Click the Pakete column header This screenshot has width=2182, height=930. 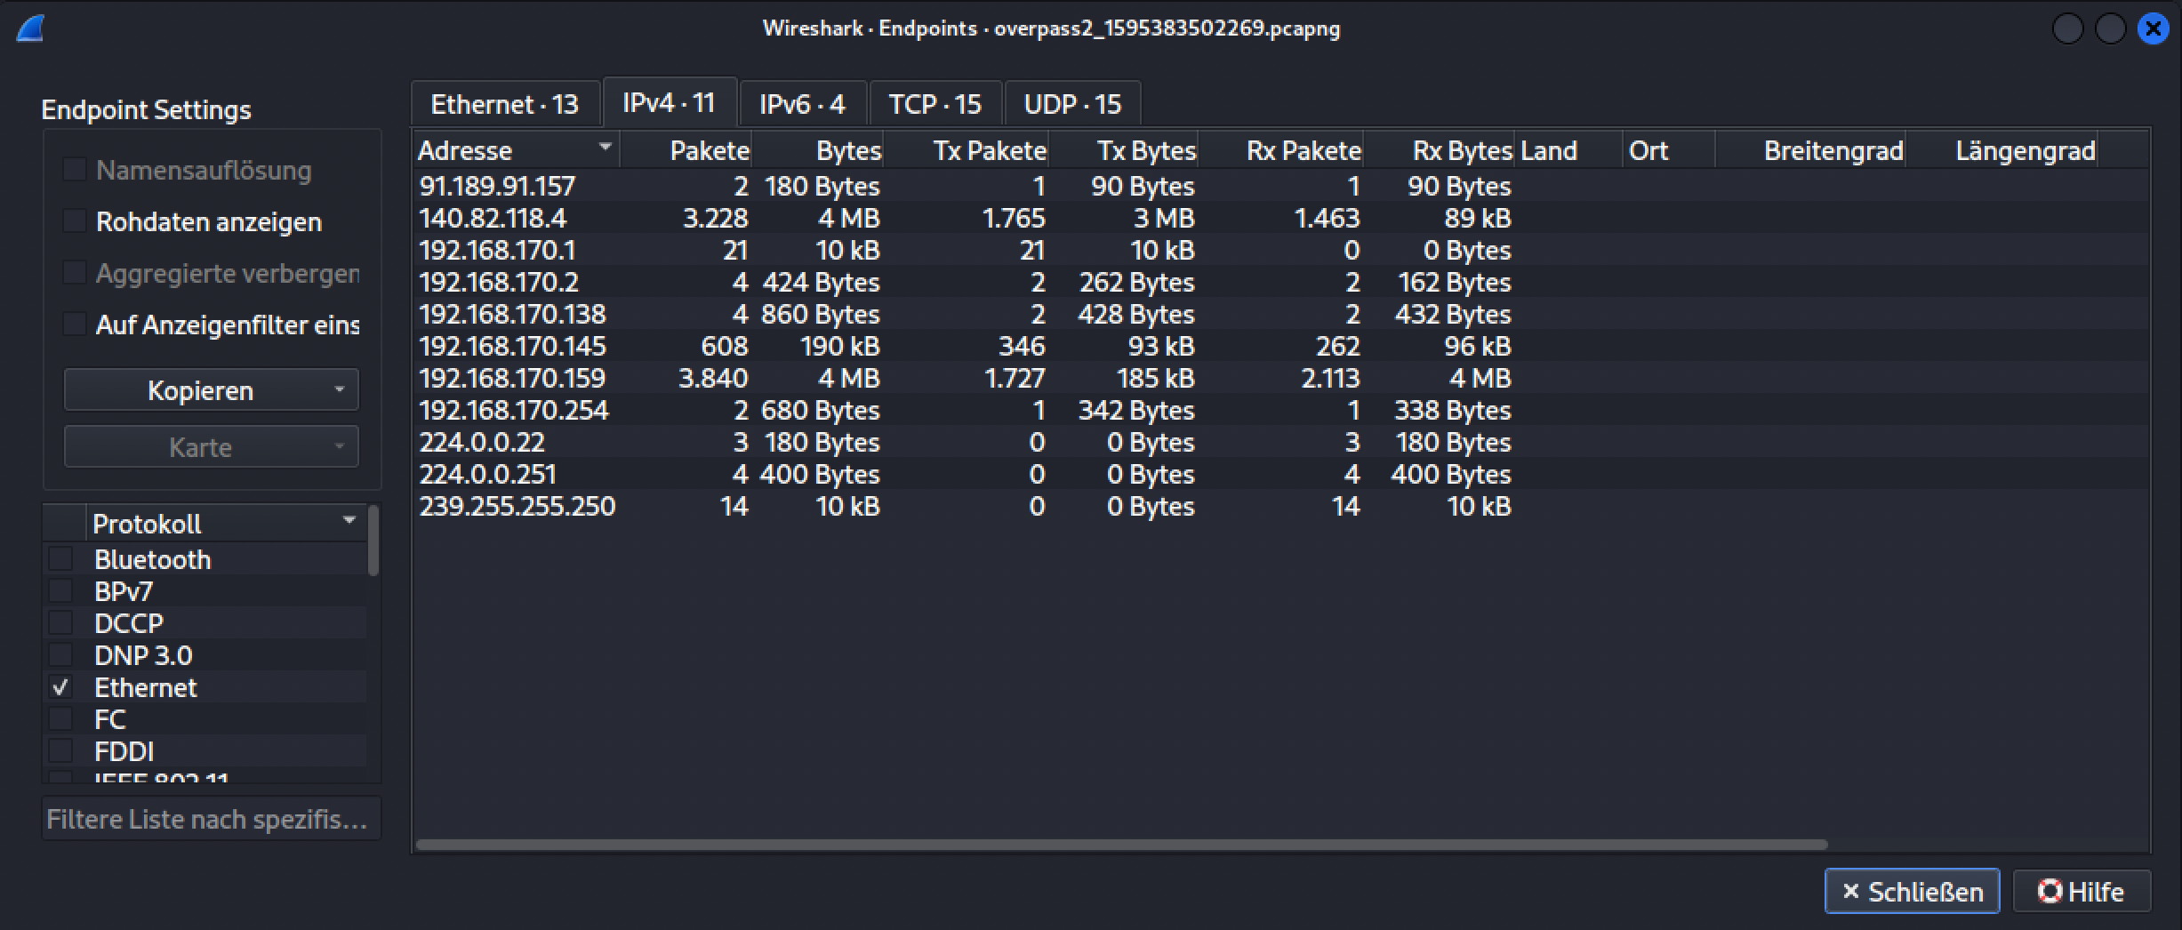(686, 149)
